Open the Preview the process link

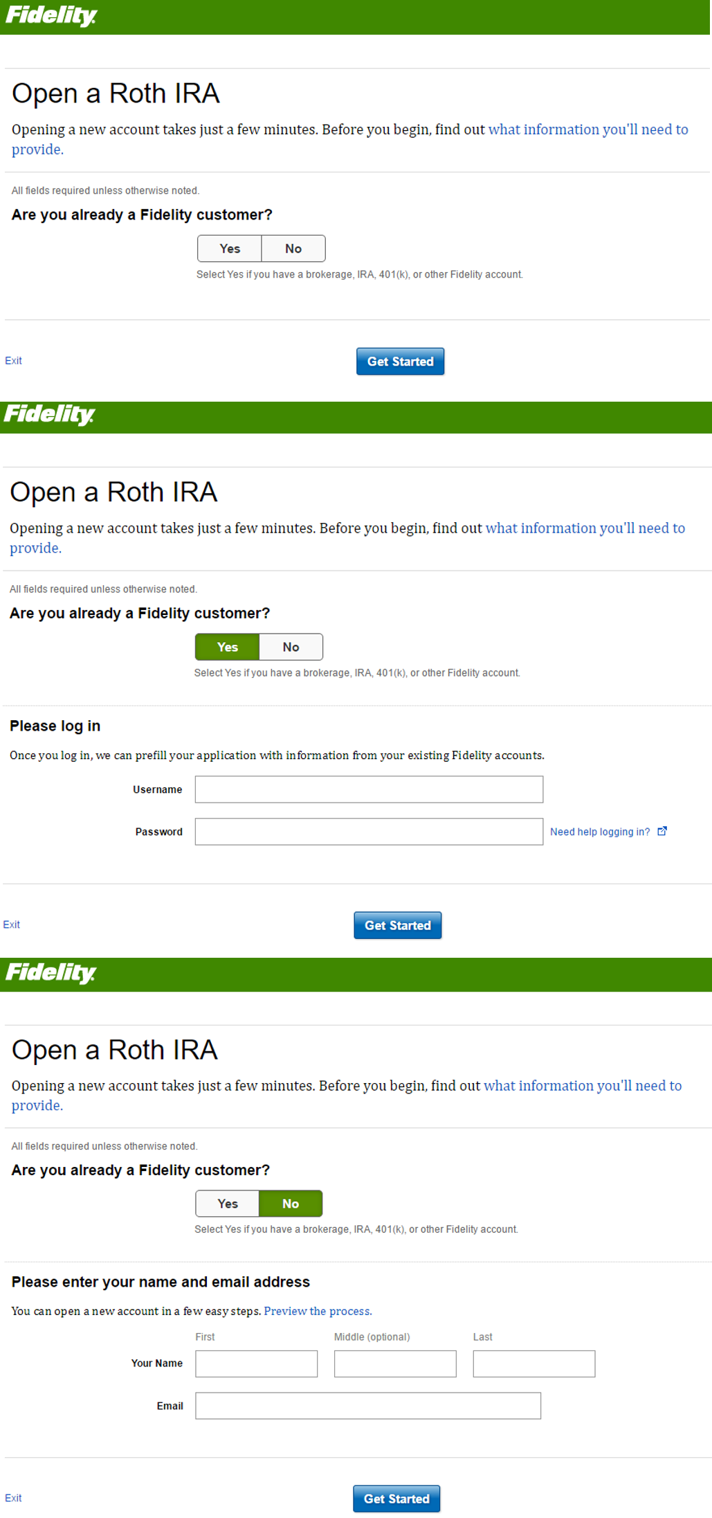click(318, 1311)
